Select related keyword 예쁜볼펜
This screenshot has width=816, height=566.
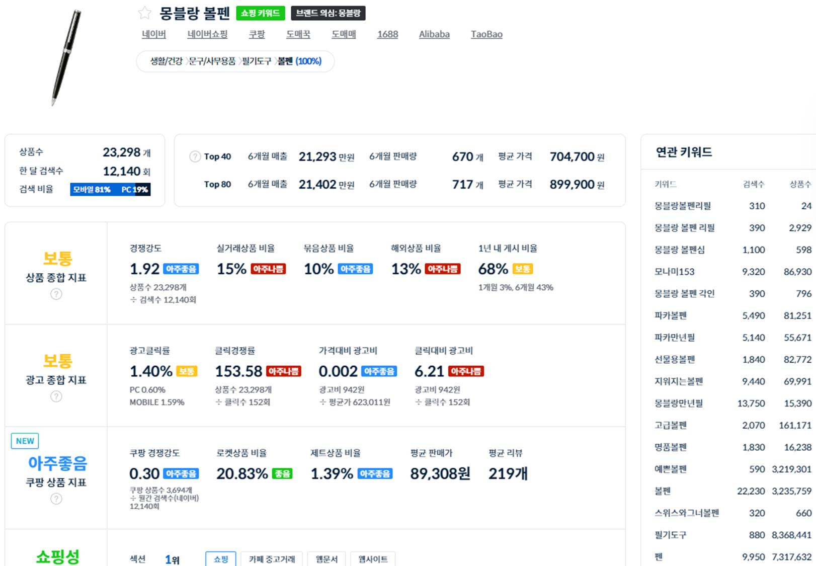671,469
